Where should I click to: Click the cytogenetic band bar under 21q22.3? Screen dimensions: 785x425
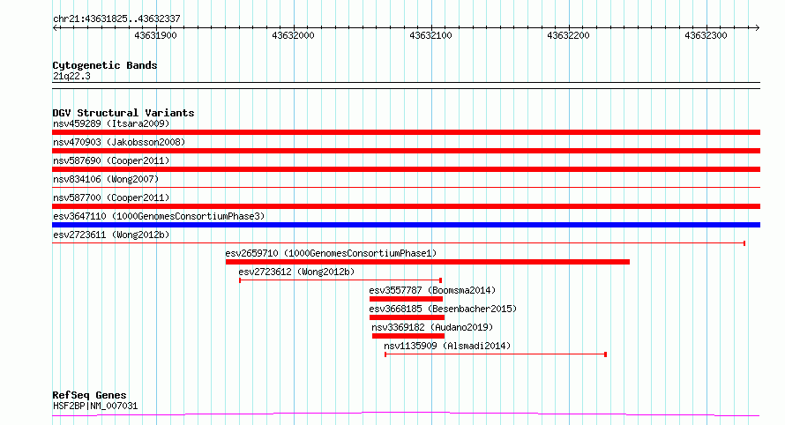coord(406,86)
